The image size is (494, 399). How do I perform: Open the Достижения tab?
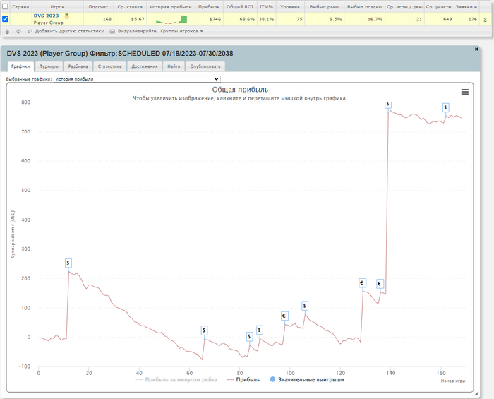144,66
